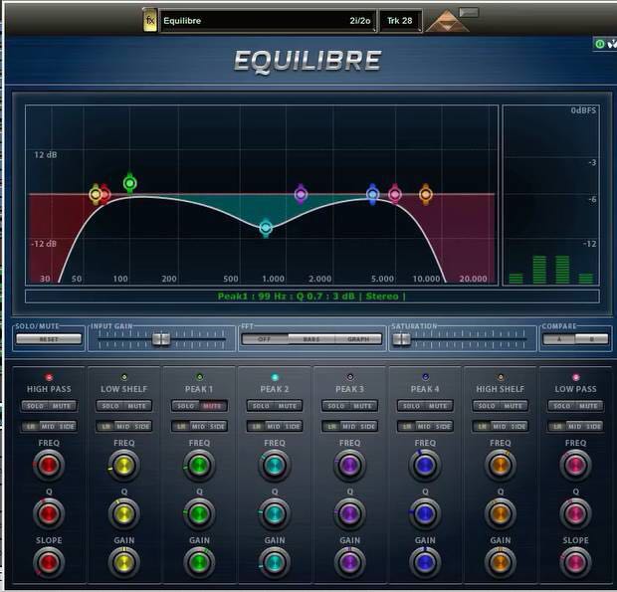Viewport: 617px width, 592px height.
Task: Click the small button above pyramid logo
Action: tap(469, 13)
